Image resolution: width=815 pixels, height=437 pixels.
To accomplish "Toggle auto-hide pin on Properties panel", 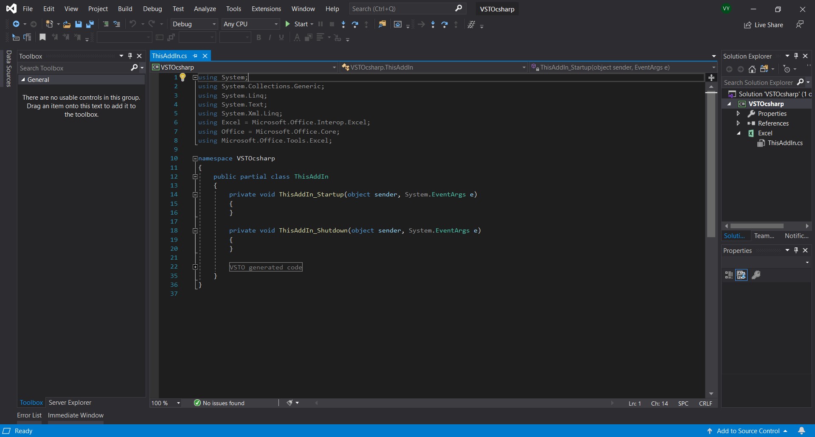I will point(796,250).
